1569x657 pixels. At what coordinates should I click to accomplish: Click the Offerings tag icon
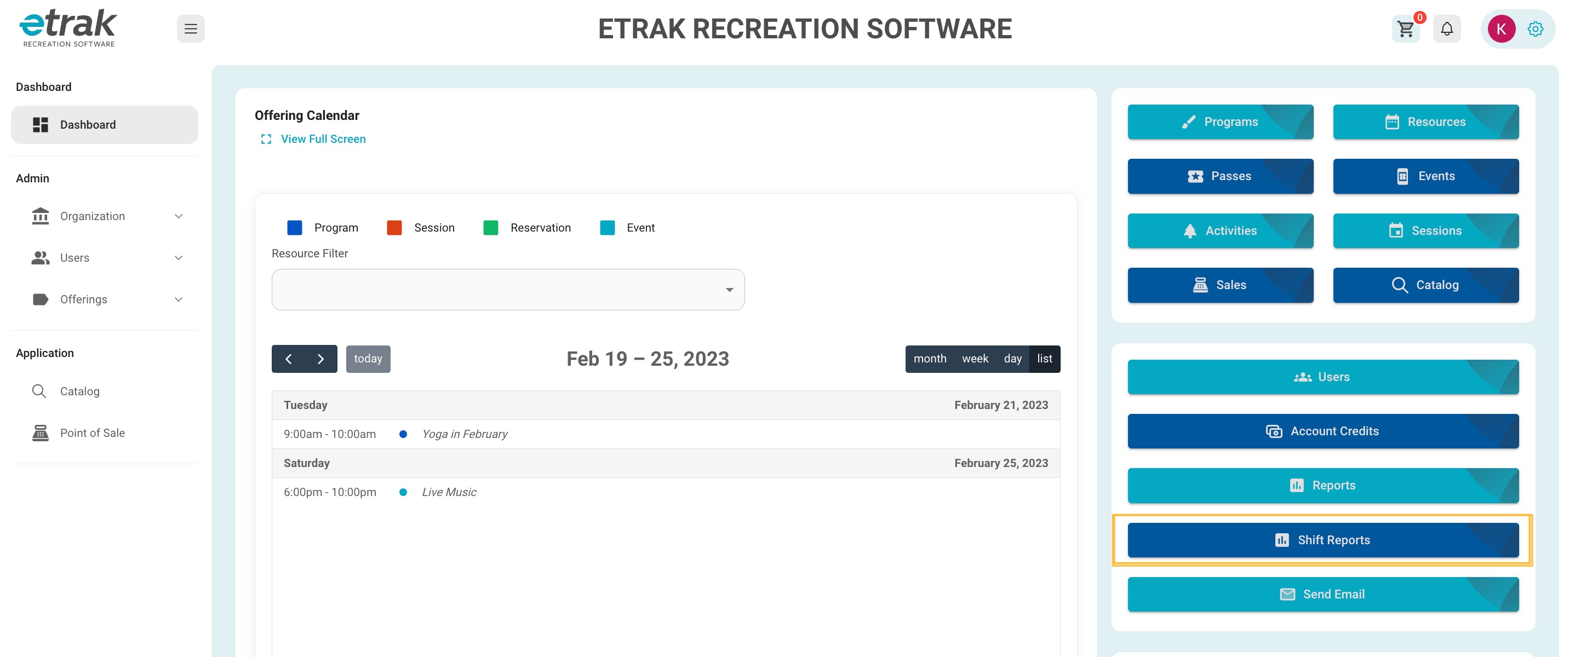tap(40, 299)
